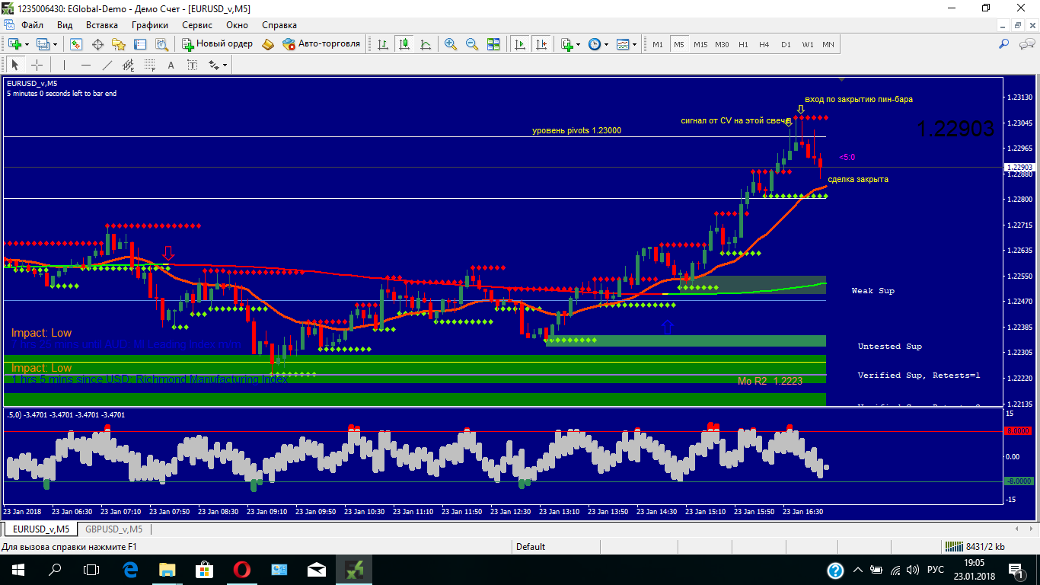
Task: Toggle the Авто-торговля auto-trading button
Action: [321, 44]
